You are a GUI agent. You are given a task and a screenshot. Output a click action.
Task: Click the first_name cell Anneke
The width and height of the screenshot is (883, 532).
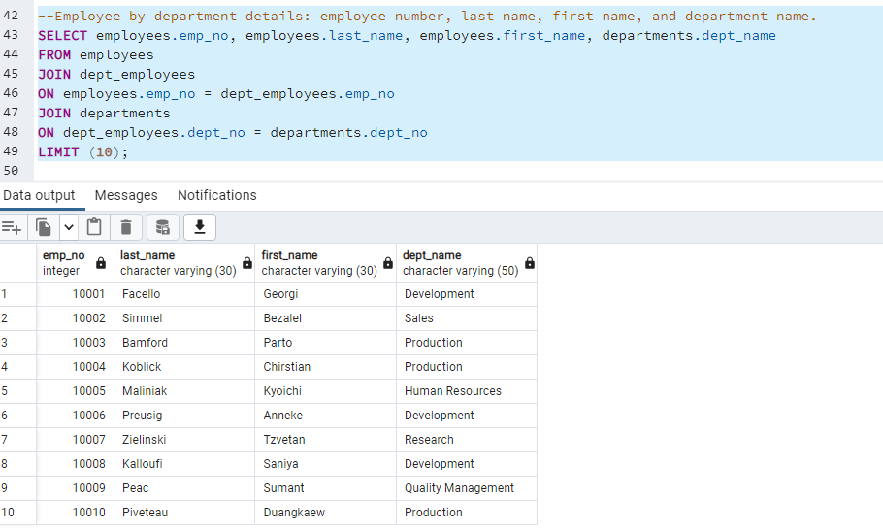click(x=325, y=416)
